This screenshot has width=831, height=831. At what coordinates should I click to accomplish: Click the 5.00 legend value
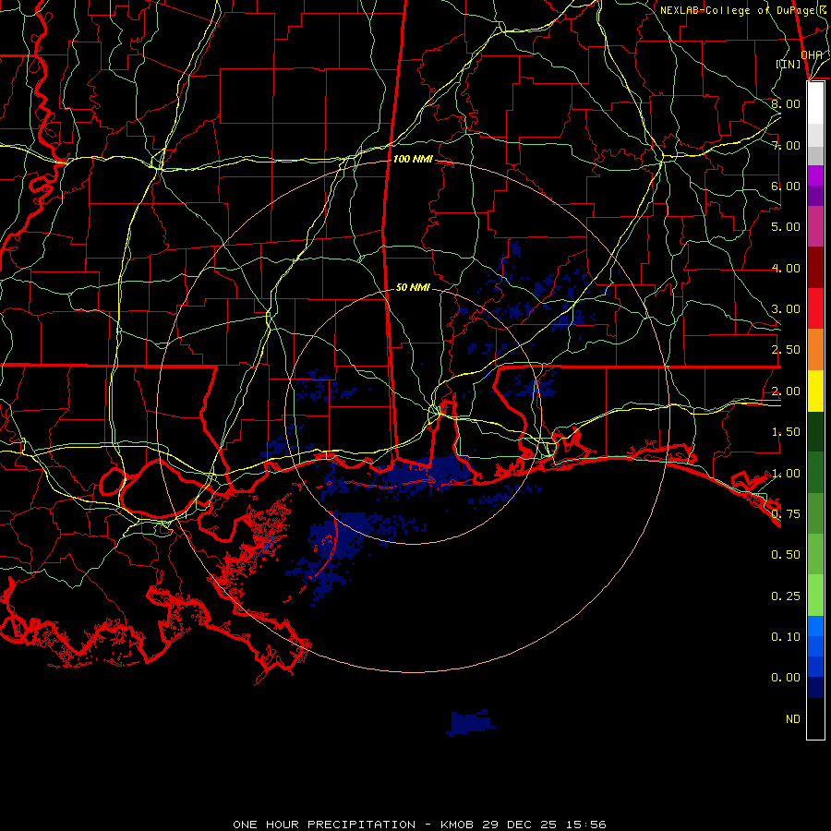pyautogui.click(x=786, y=227)
